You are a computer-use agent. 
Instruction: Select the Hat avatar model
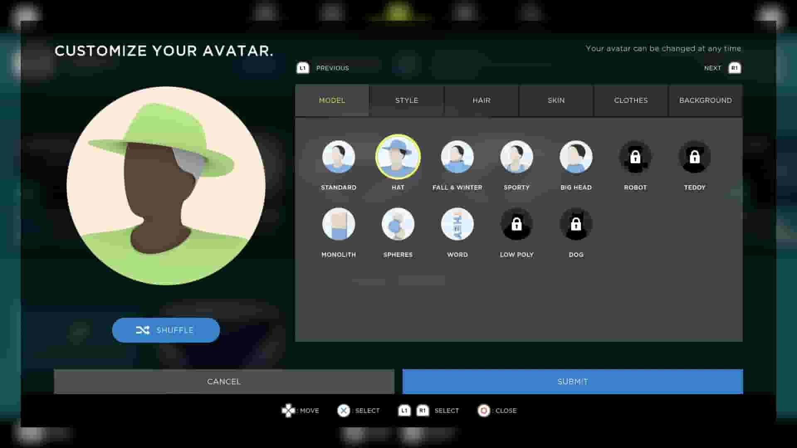click(398, 157)
